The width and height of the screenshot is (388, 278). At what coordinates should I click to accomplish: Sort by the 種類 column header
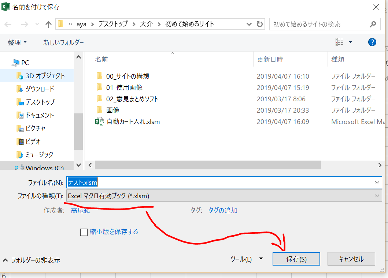click(338, 59)
